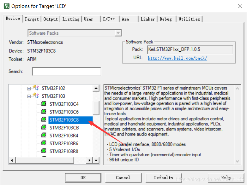This screenshot has width=247, height=185.
Task: Open the Output tab
Action: (x=51, y=19)
